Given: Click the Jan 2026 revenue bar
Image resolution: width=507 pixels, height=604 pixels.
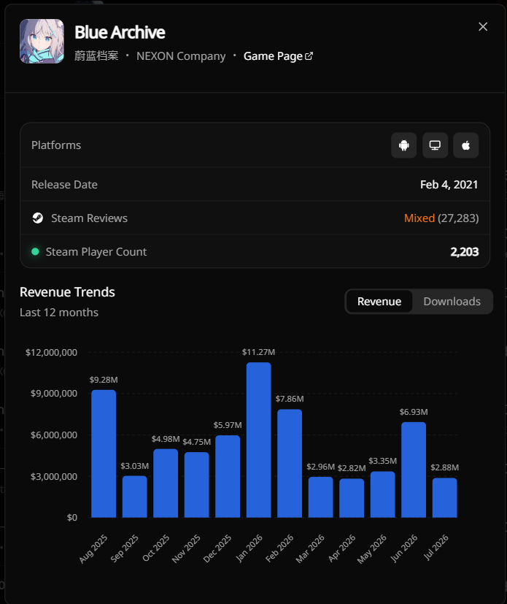Looking at the screenshot, I should (258, 440).
